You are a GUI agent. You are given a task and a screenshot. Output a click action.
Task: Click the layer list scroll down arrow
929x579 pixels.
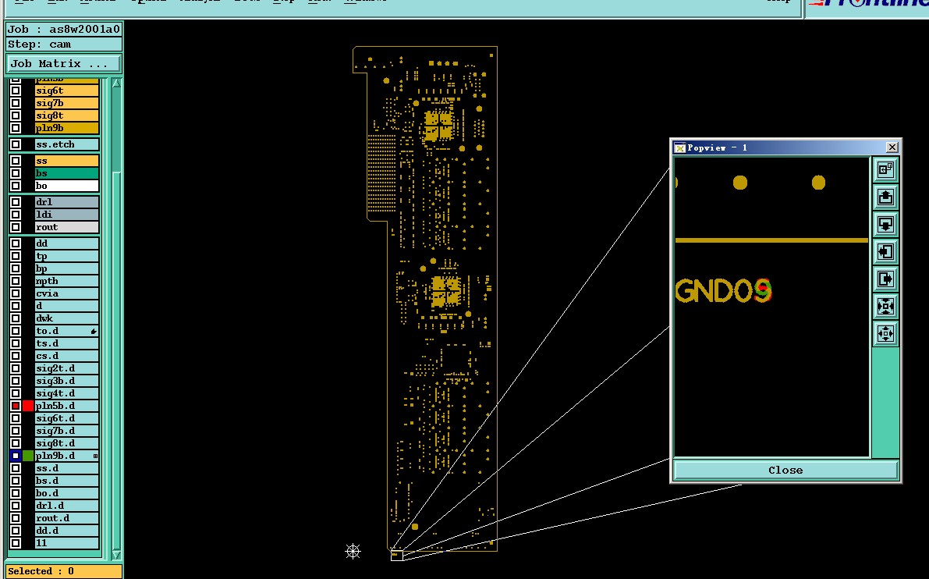116,555
